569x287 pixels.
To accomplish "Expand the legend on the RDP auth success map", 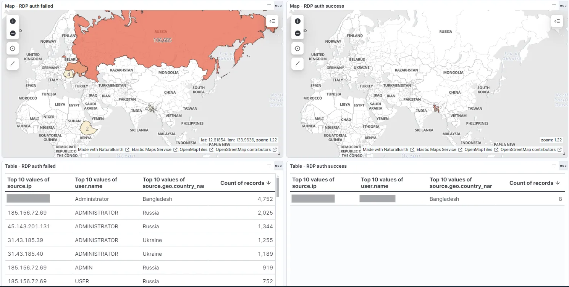I will (557, 21).
